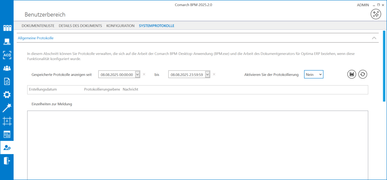Clear the start date with the X button
387x180 pixels.
coord(144,74)
